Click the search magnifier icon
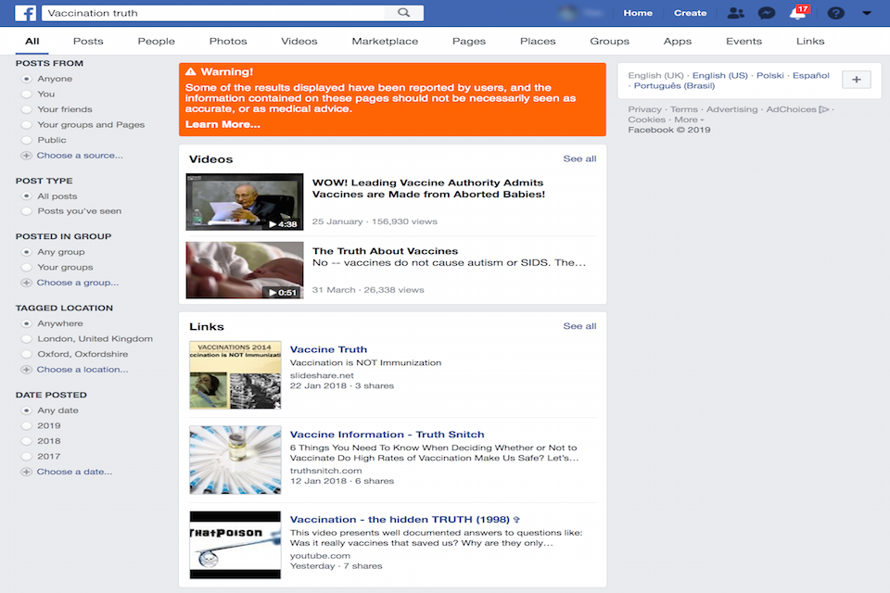Screen dimensions: 890x593 (x=403, y=12)
